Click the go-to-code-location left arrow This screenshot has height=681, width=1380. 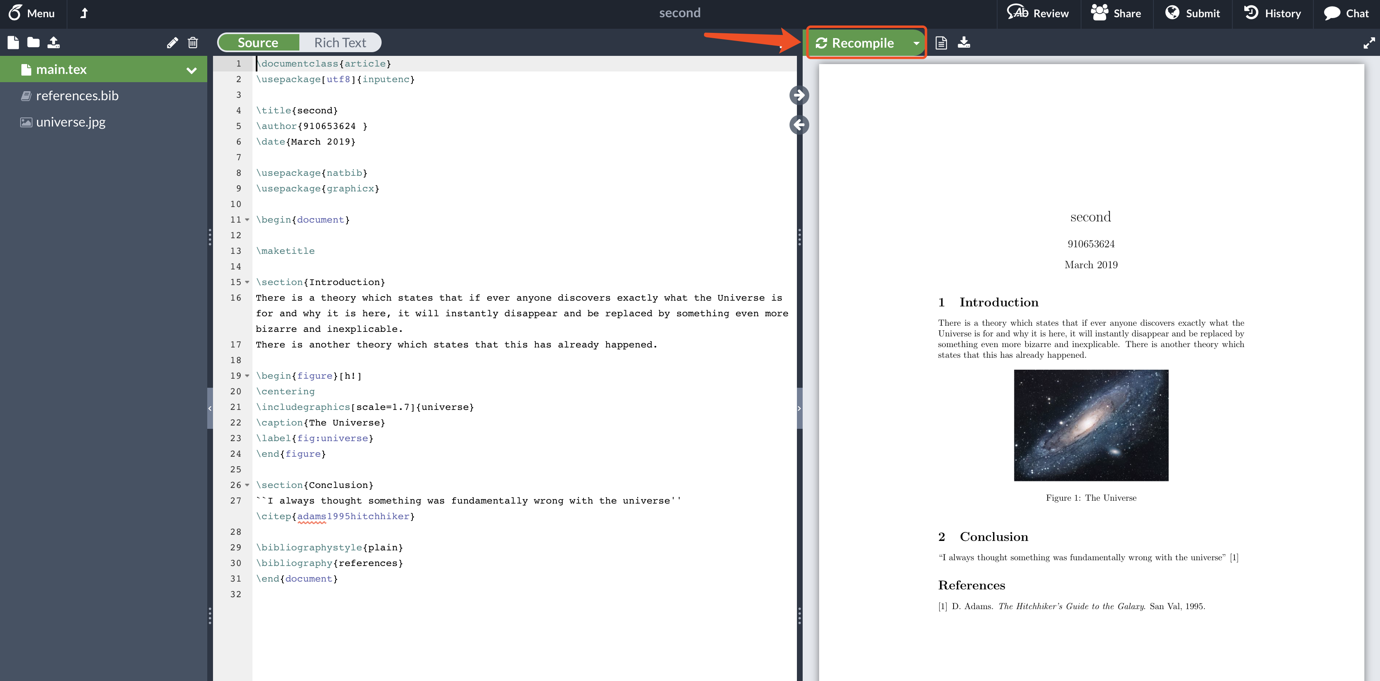(799, 124)
